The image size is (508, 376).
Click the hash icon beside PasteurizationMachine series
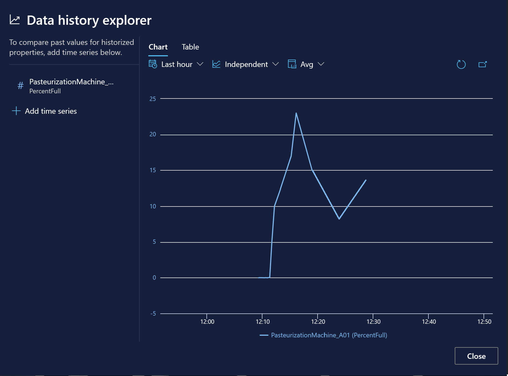20,86
